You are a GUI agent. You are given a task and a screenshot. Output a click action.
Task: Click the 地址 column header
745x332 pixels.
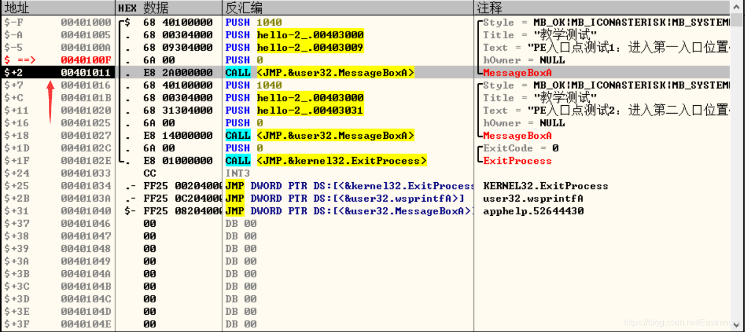coord(58,8)
